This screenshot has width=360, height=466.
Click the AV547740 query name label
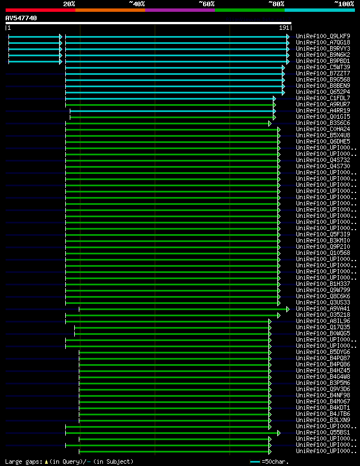[21, 18]
